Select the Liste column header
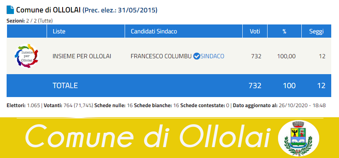339x158 pixels. (59, 31)
